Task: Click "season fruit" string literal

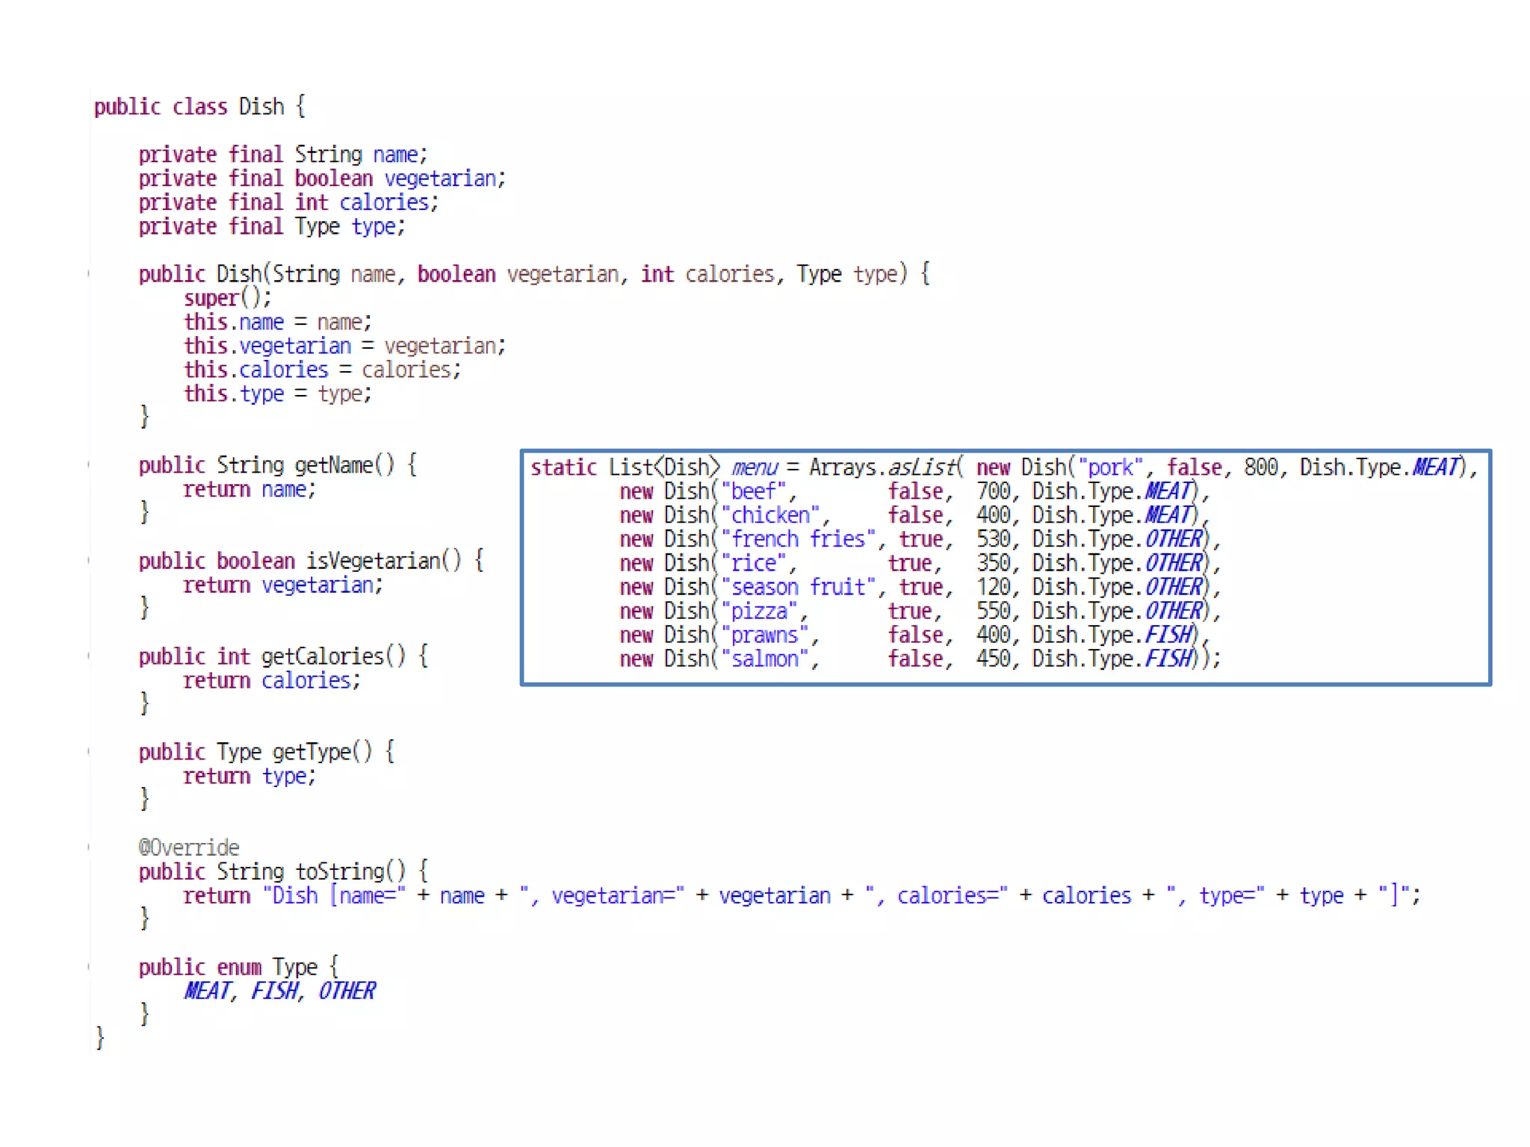Action: pyautogui.click(x=798, y=587)
